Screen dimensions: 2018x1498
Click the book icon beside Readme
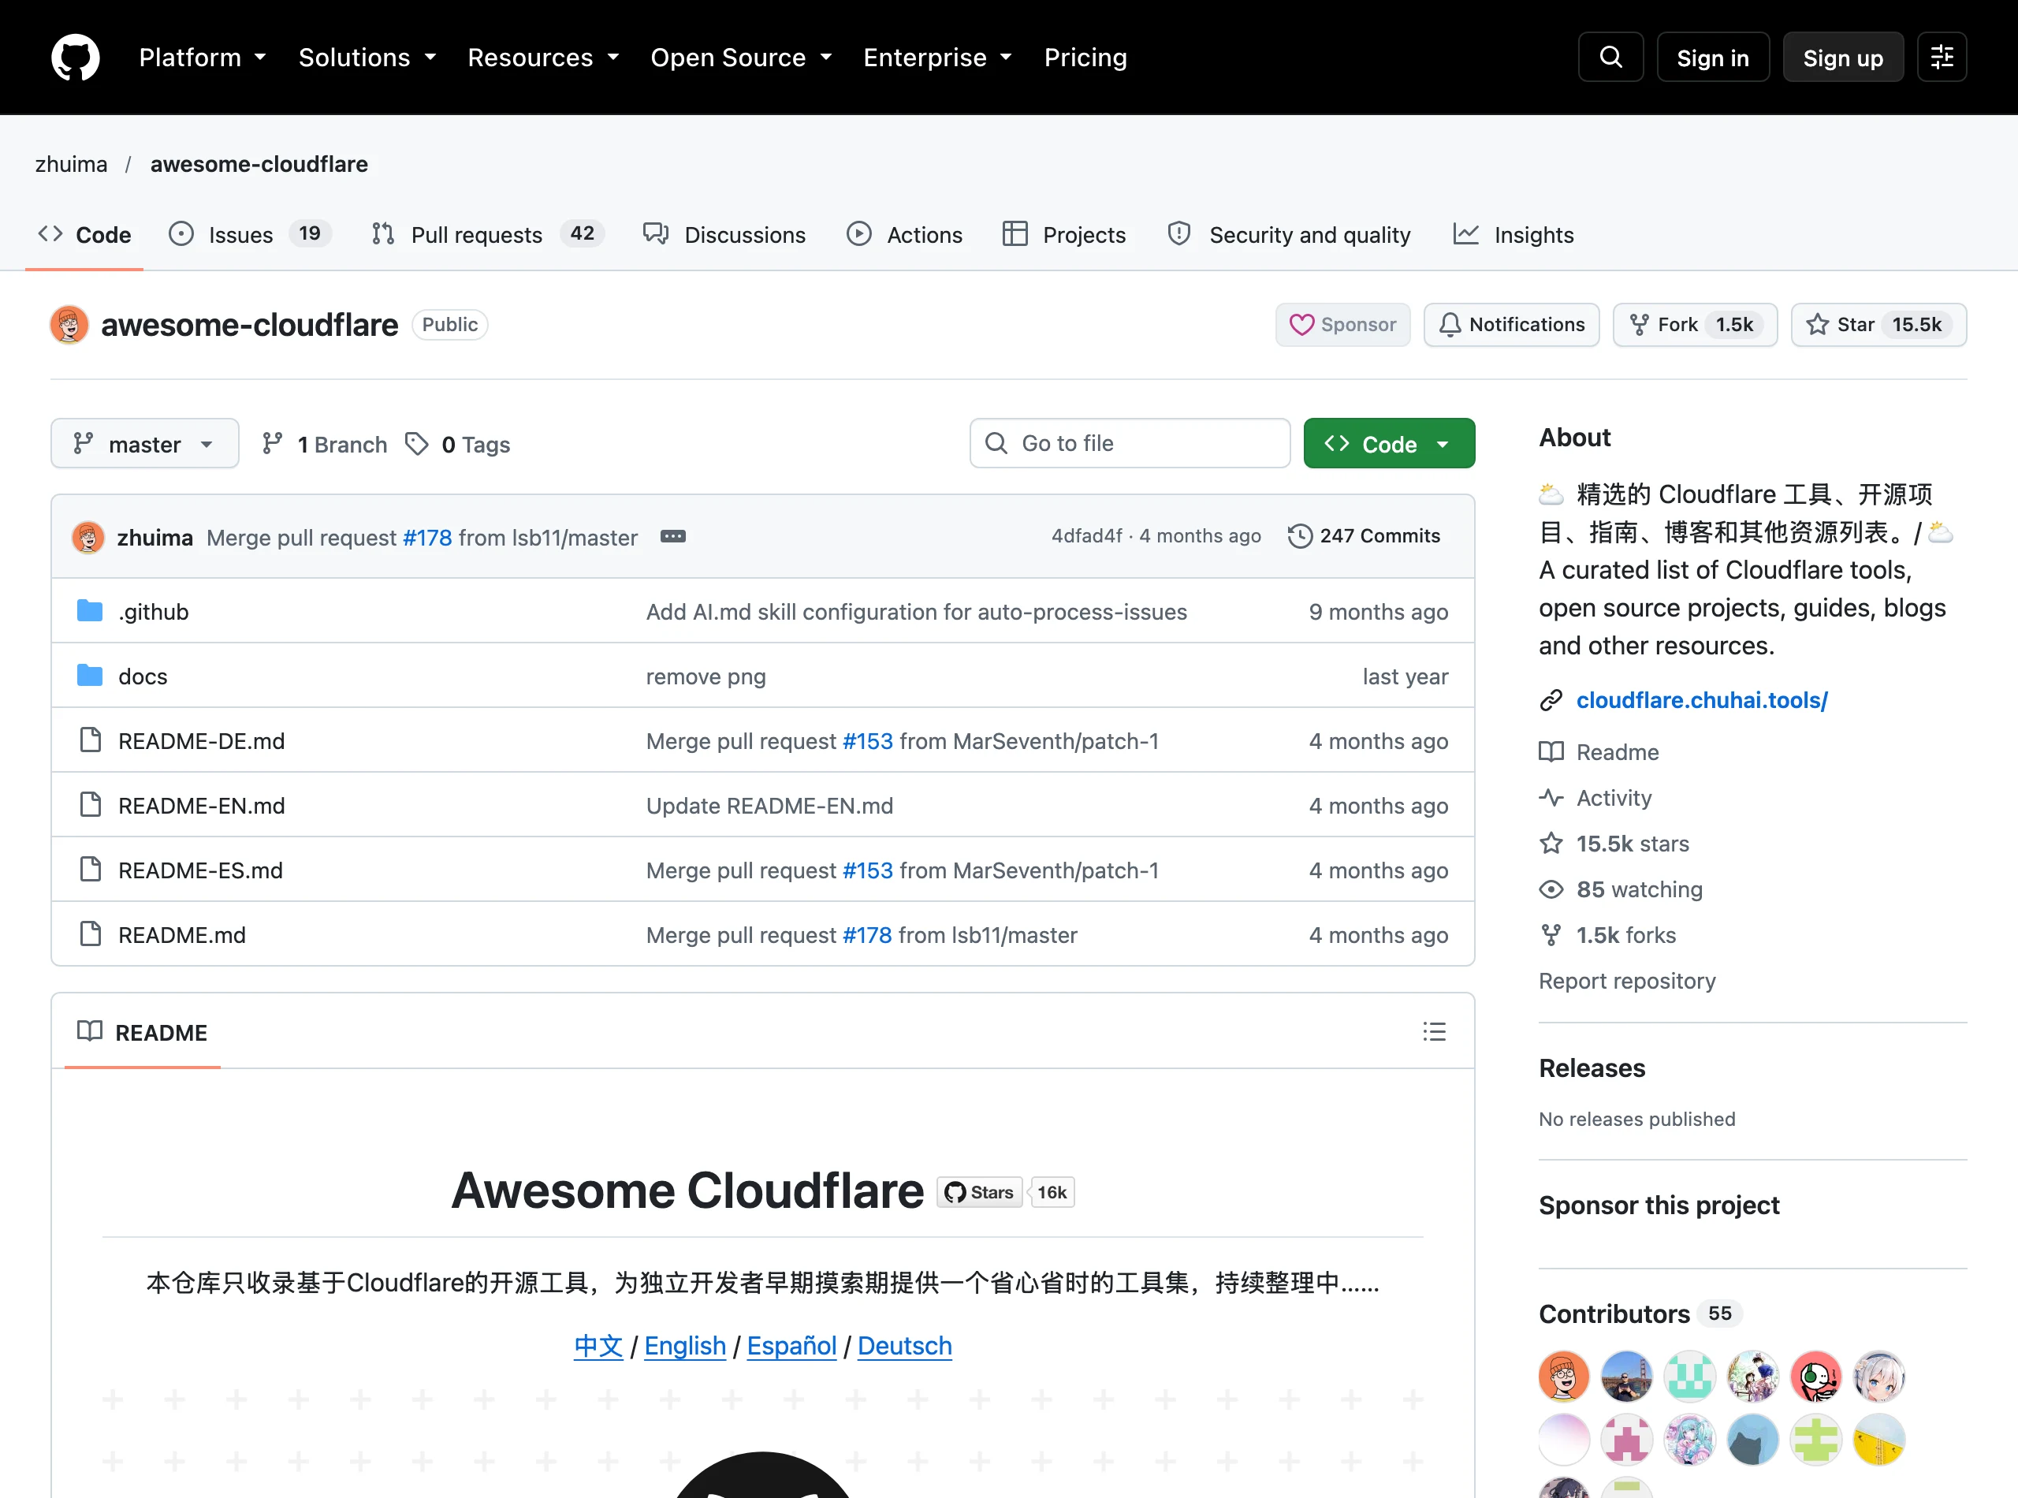pyautogui.click(x=1551, y=751)
